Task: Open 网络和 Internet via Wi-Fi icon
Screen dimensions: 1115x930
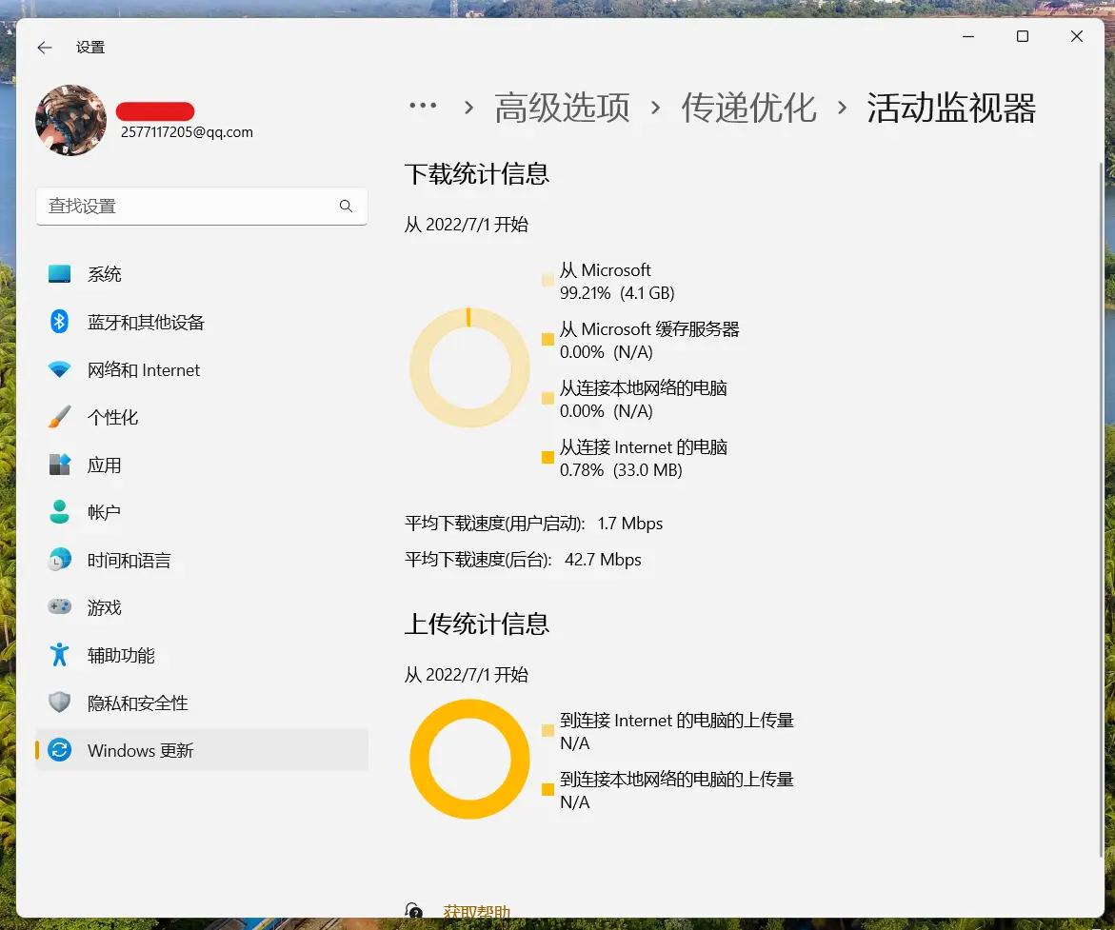Action: click(x=59, y=370)
